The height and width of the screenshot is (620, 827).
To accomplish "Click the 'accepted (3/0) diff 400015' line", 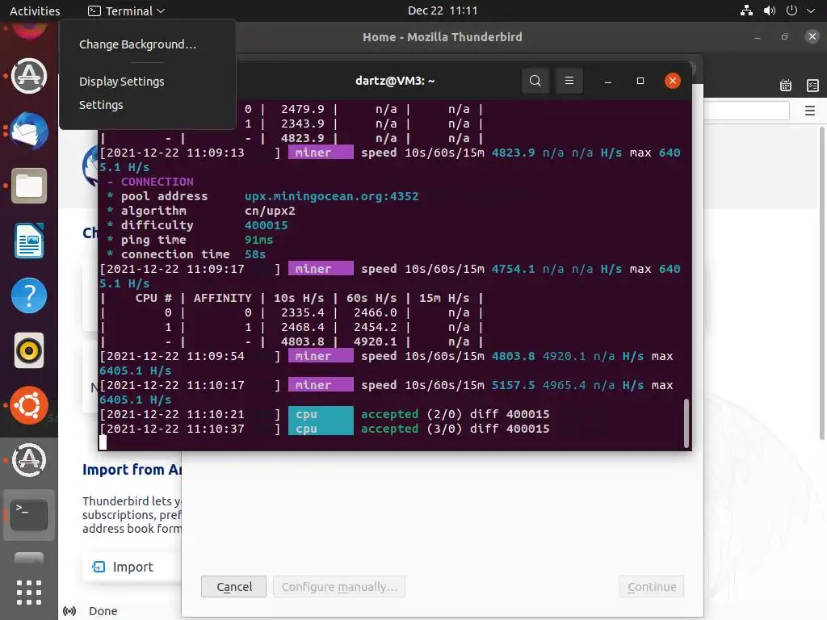I will pos(455,429).
